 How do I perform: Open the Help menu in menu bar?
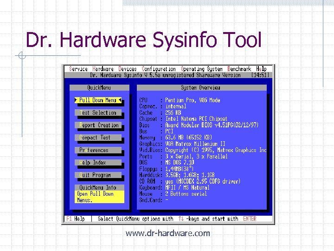tap(261, 69)
